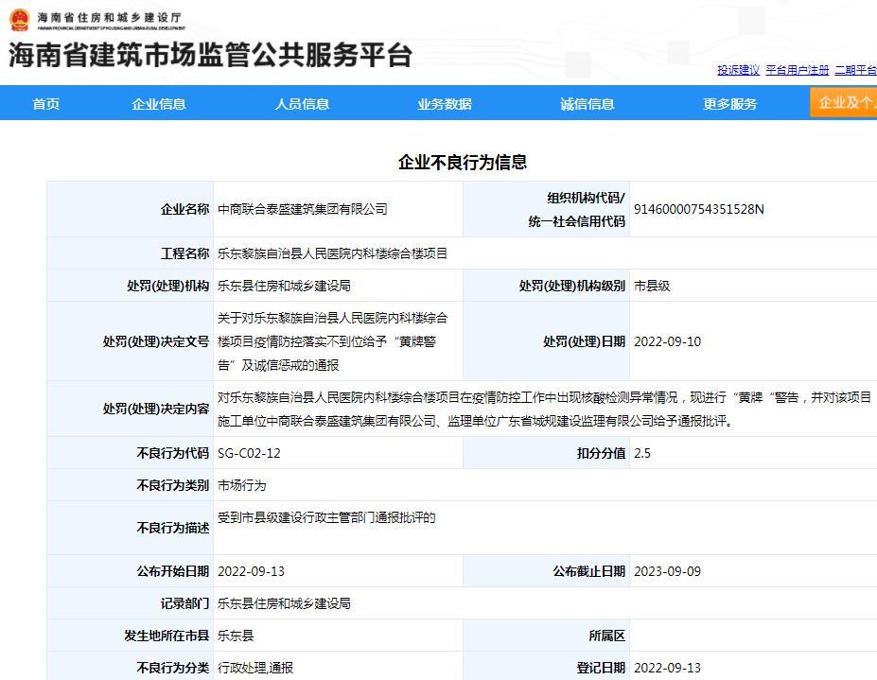Click the penalty date 2022-09-10

point(667,341)
